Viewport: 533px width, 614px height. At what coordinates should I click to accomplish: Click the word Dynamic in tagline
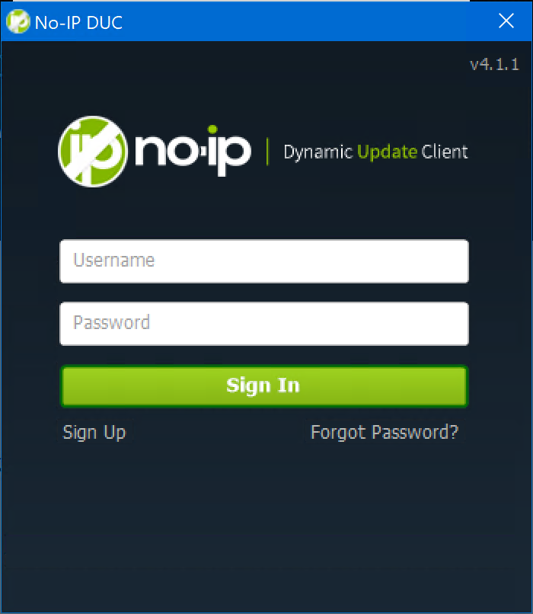tap(318, 152)
